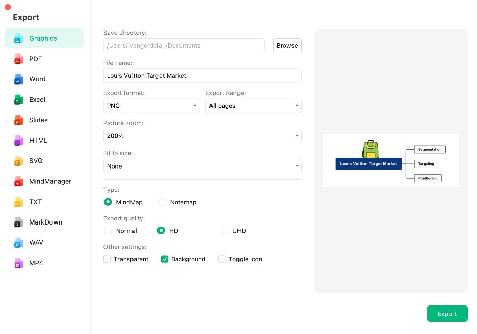Enable the Transparent checkbox
The image size is (477, 334).
pos(107,259)
